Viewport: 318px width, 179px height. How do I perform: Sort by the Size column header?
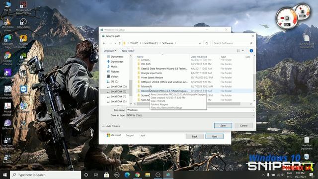[x=247, y=57]
